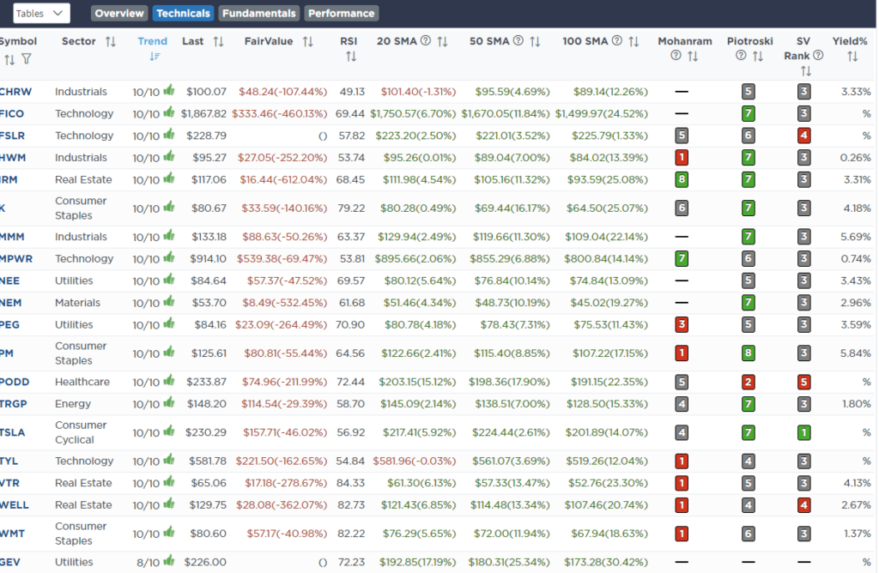Sort by FairValue arrows
Image resolution: width=879 pixels, height=573 pixels.
click(x=308, y=41)
